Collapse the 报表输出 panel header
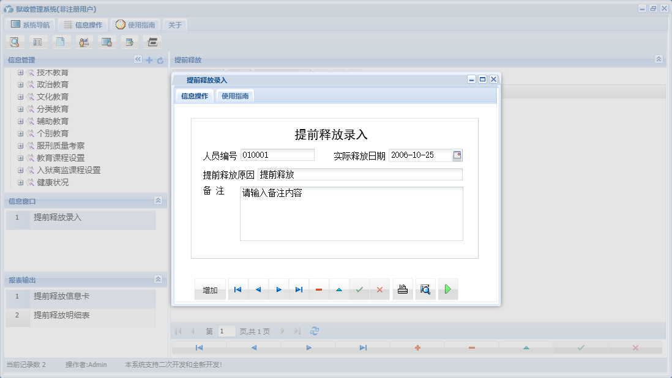 coord(158,280)
